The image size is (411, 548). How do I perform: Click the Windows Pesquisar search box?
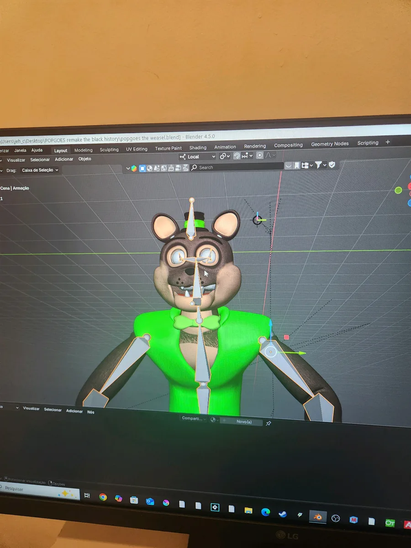pyautogui.click(x=39, y=491)
